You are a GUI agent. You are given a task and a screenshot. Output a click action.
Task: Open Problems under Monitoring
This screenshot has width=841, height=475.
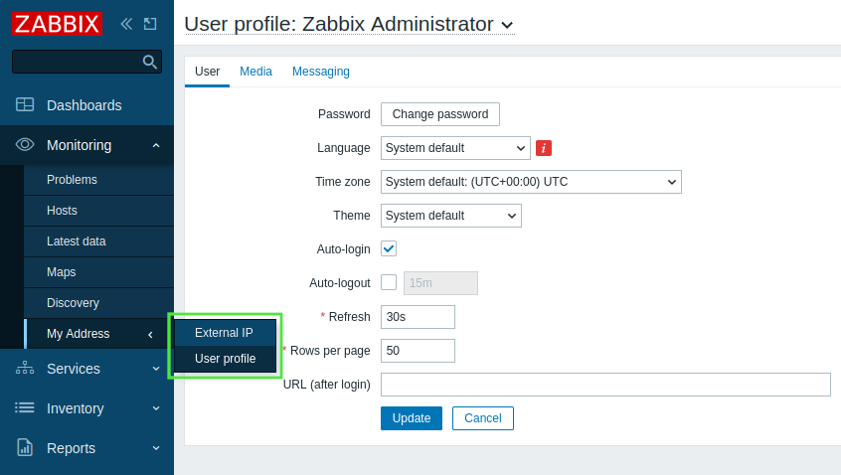pos(98,180)
